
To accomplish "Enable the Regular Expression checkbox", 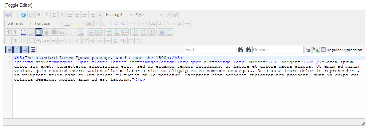I will [323, 50].
